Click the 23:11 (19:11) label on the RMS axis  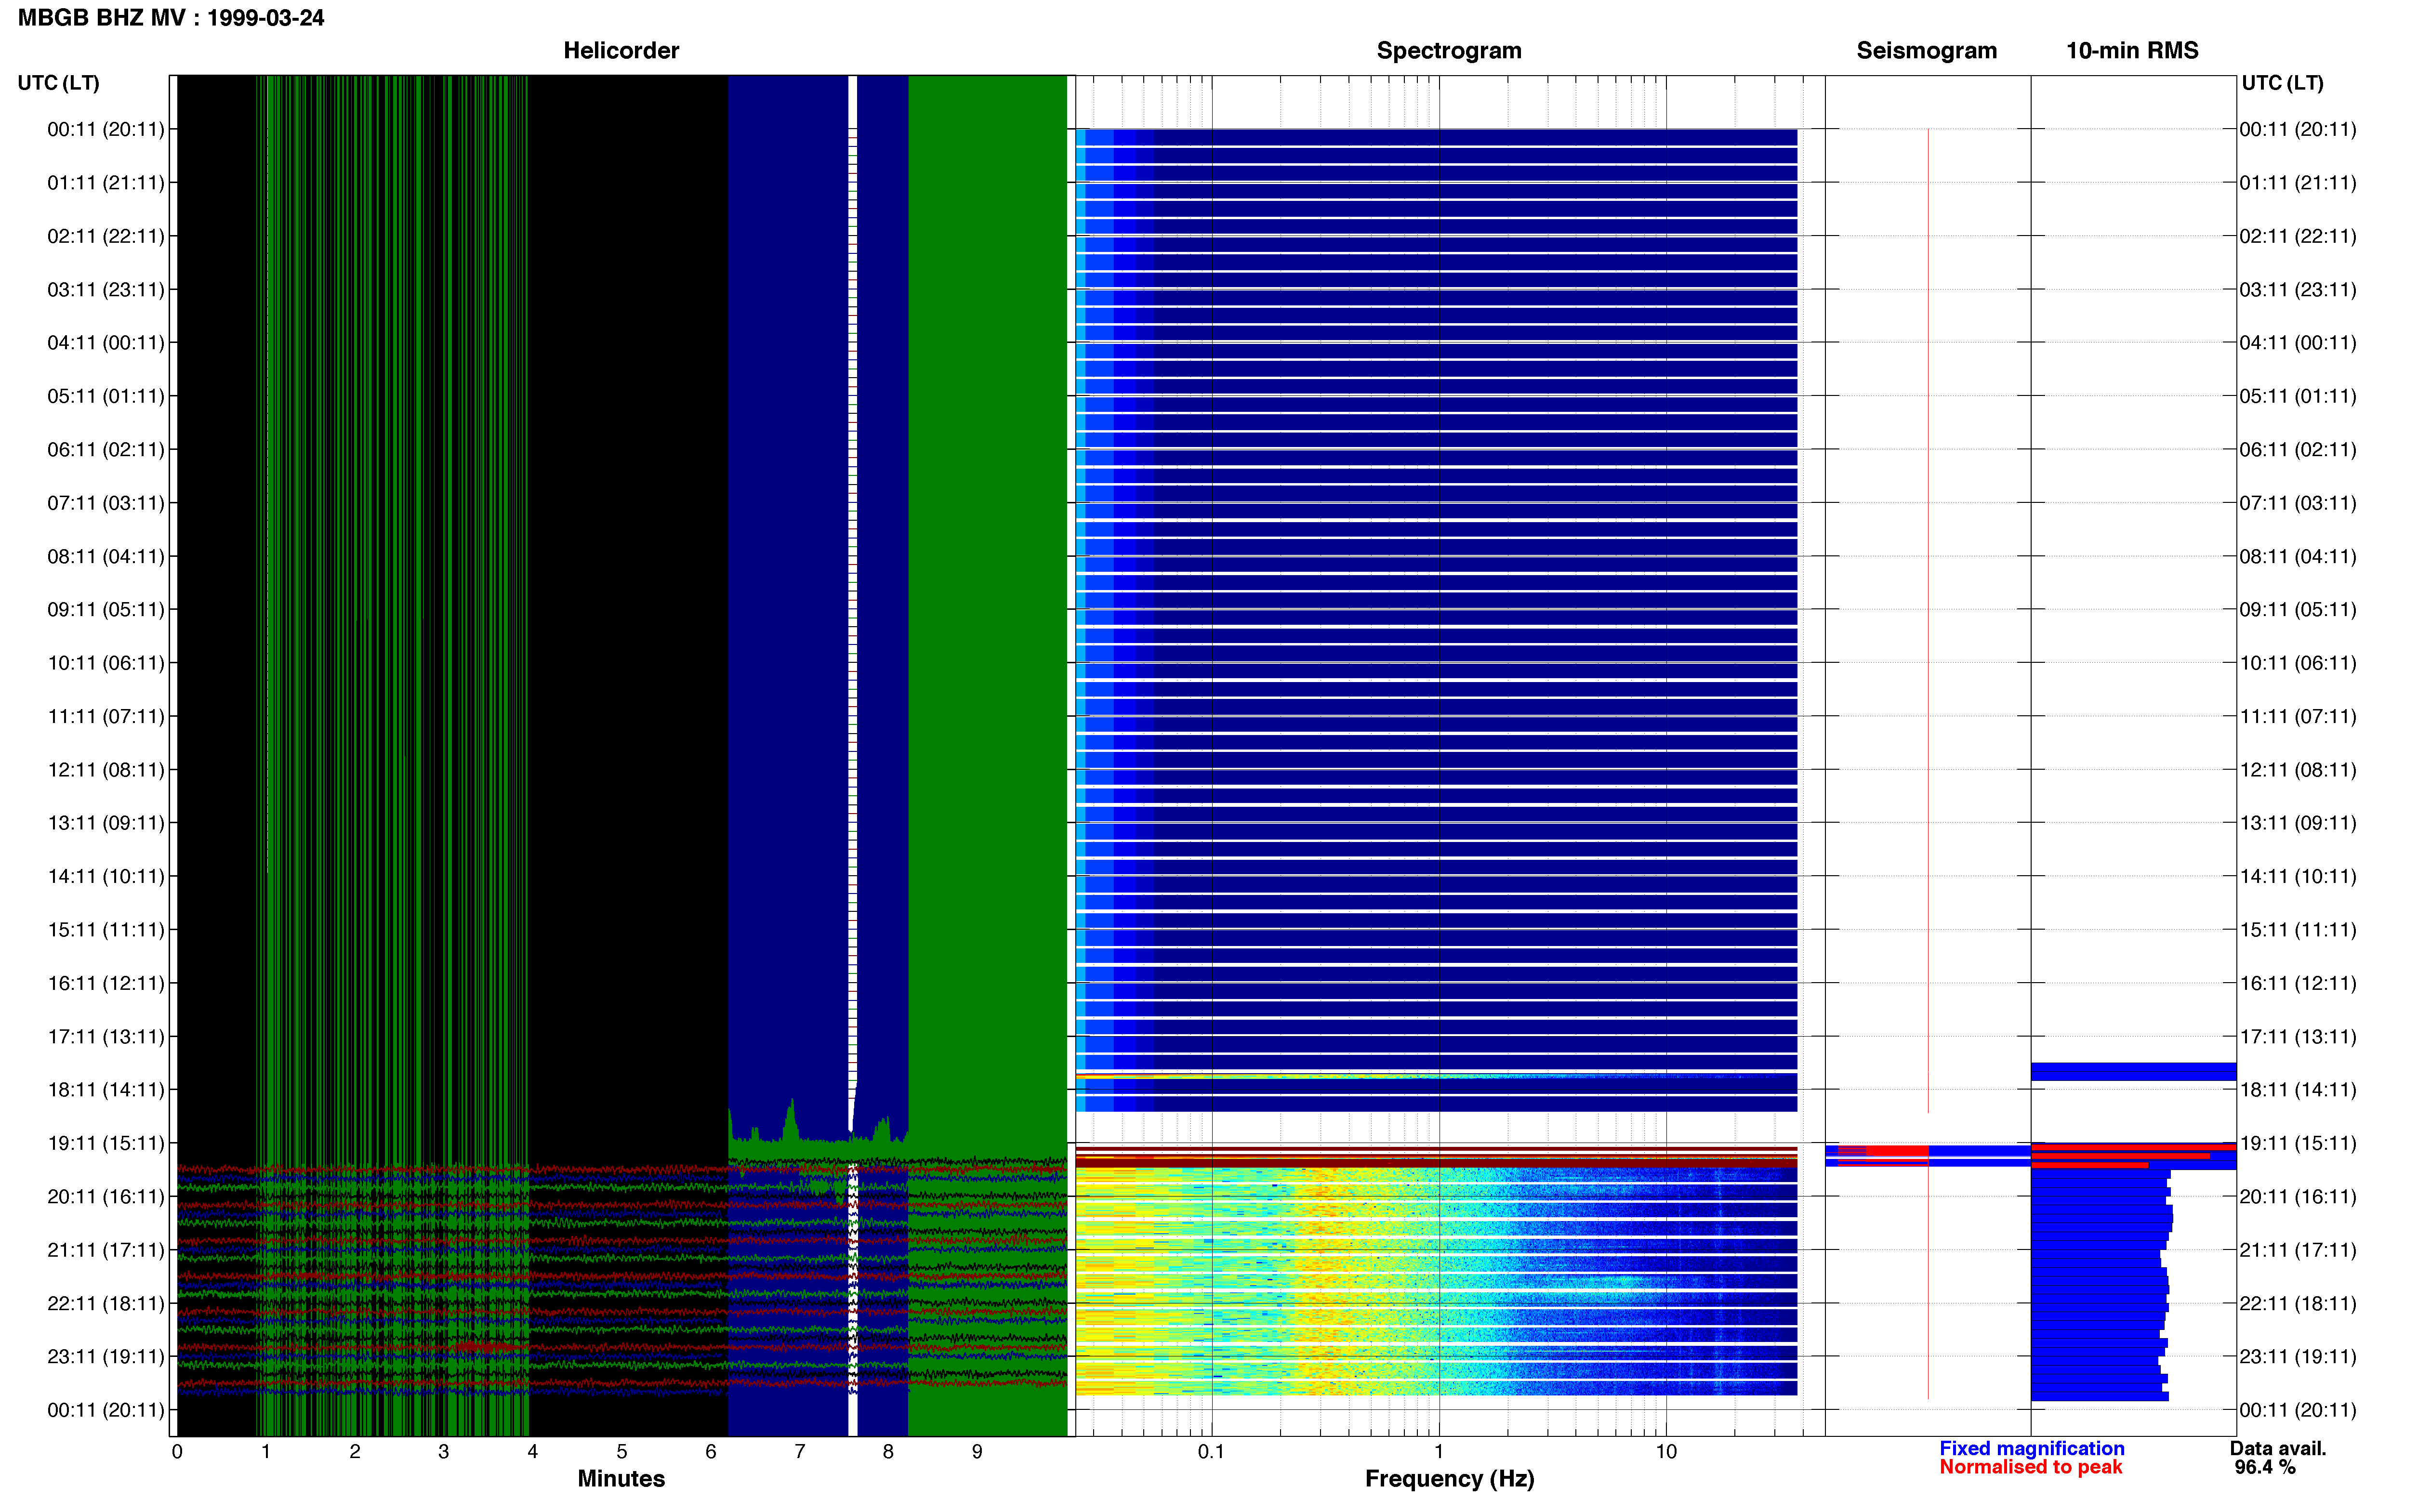(2298, 1357)
